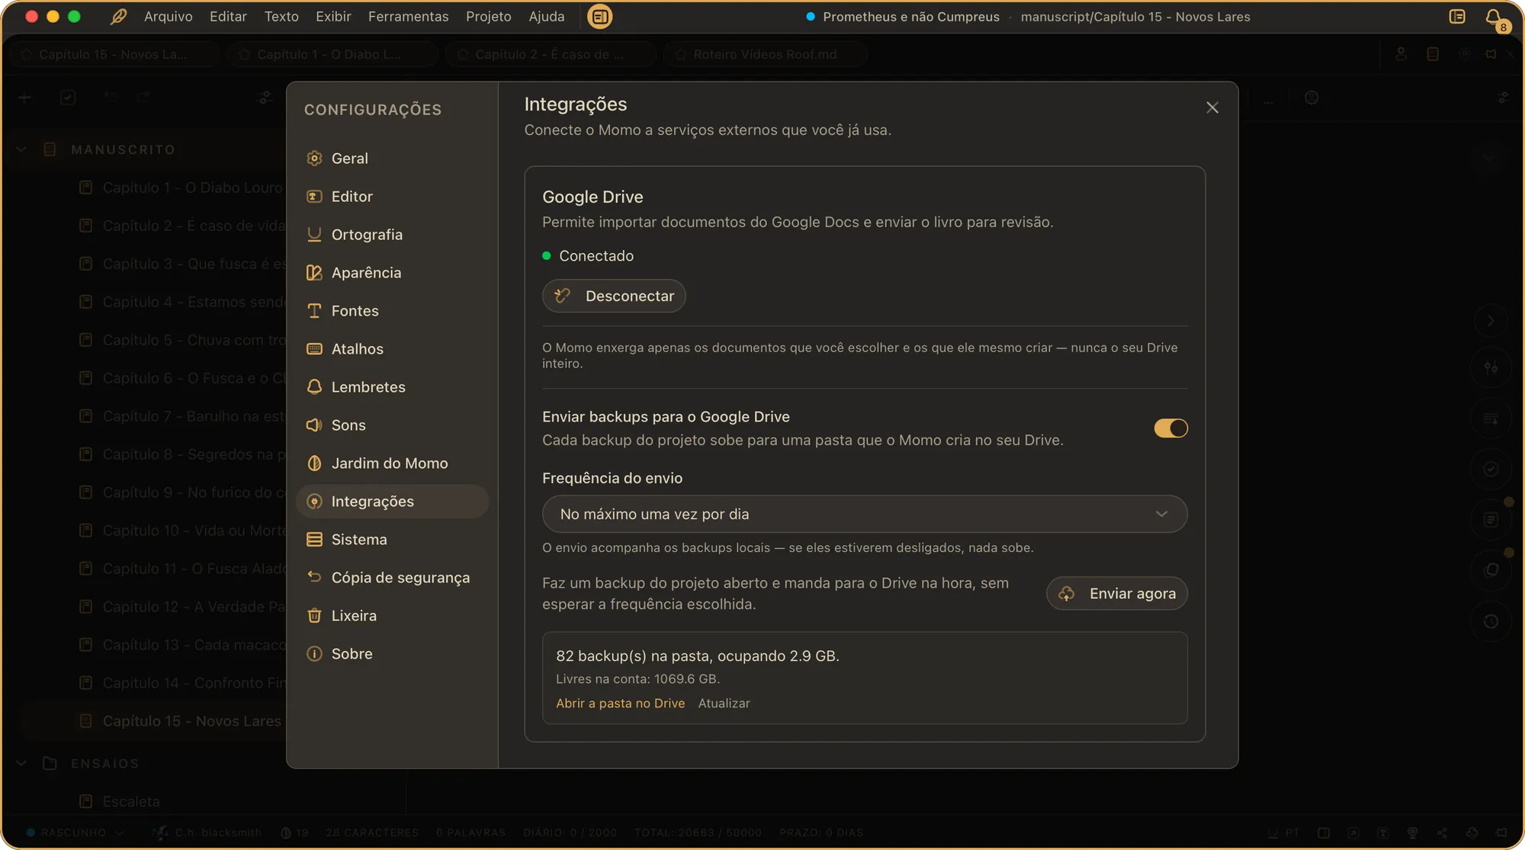Collapse the MANUSCRITO tree section
This screenshot has height=850, width=1525.
tap(21, 149)
